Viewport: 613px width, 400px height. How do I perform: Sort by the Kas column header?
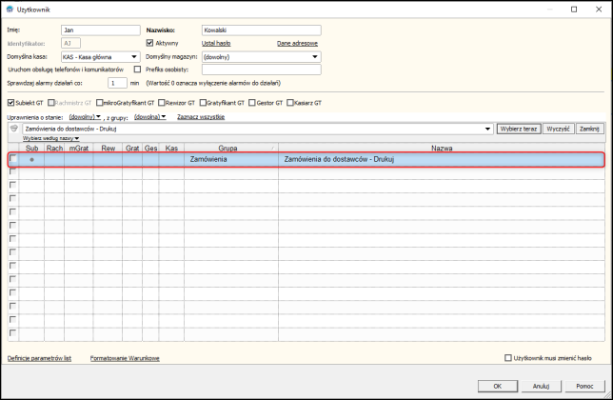[x=171, y=149]
